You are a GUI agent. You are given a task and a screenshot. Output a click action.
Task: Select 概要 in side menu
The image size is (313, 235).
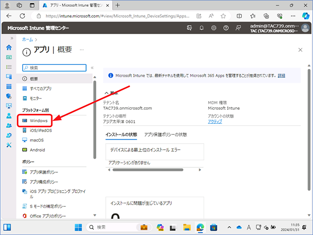pyautogui.click(x=54, y=79)
